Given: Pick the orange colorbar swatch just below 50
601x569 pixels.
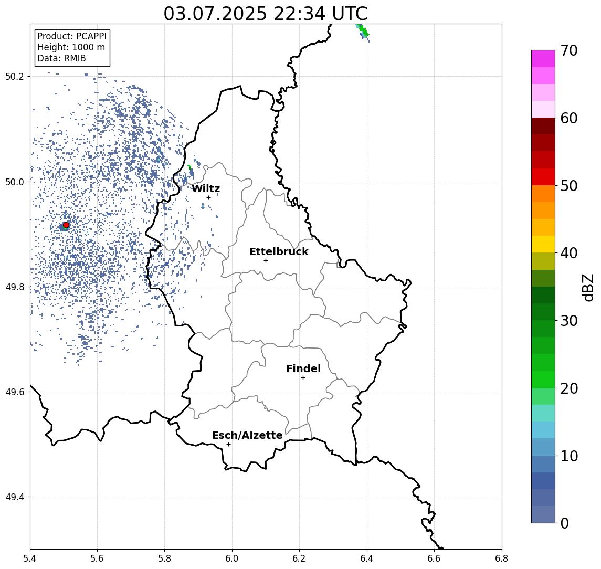Looking at the screenshot, I should coord(543,194).
